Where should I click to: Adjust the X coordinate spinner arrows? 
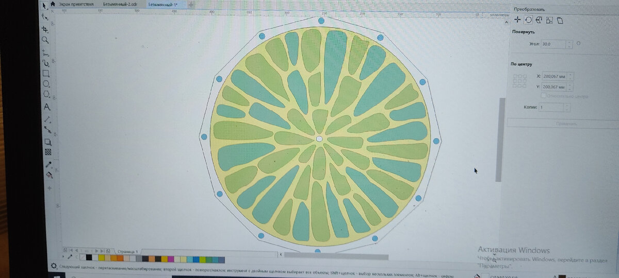click(x=571, y=76)
